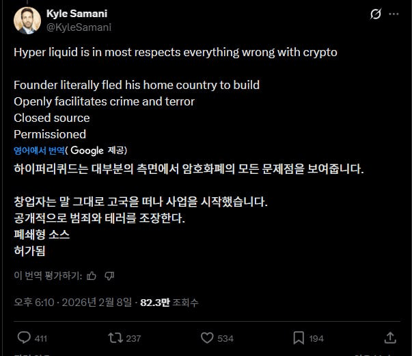Image resolution: width=412 pixels, height=356 pixels.
Task: Click the 194 bookmarks count
Action: click(x=316, y=338)
